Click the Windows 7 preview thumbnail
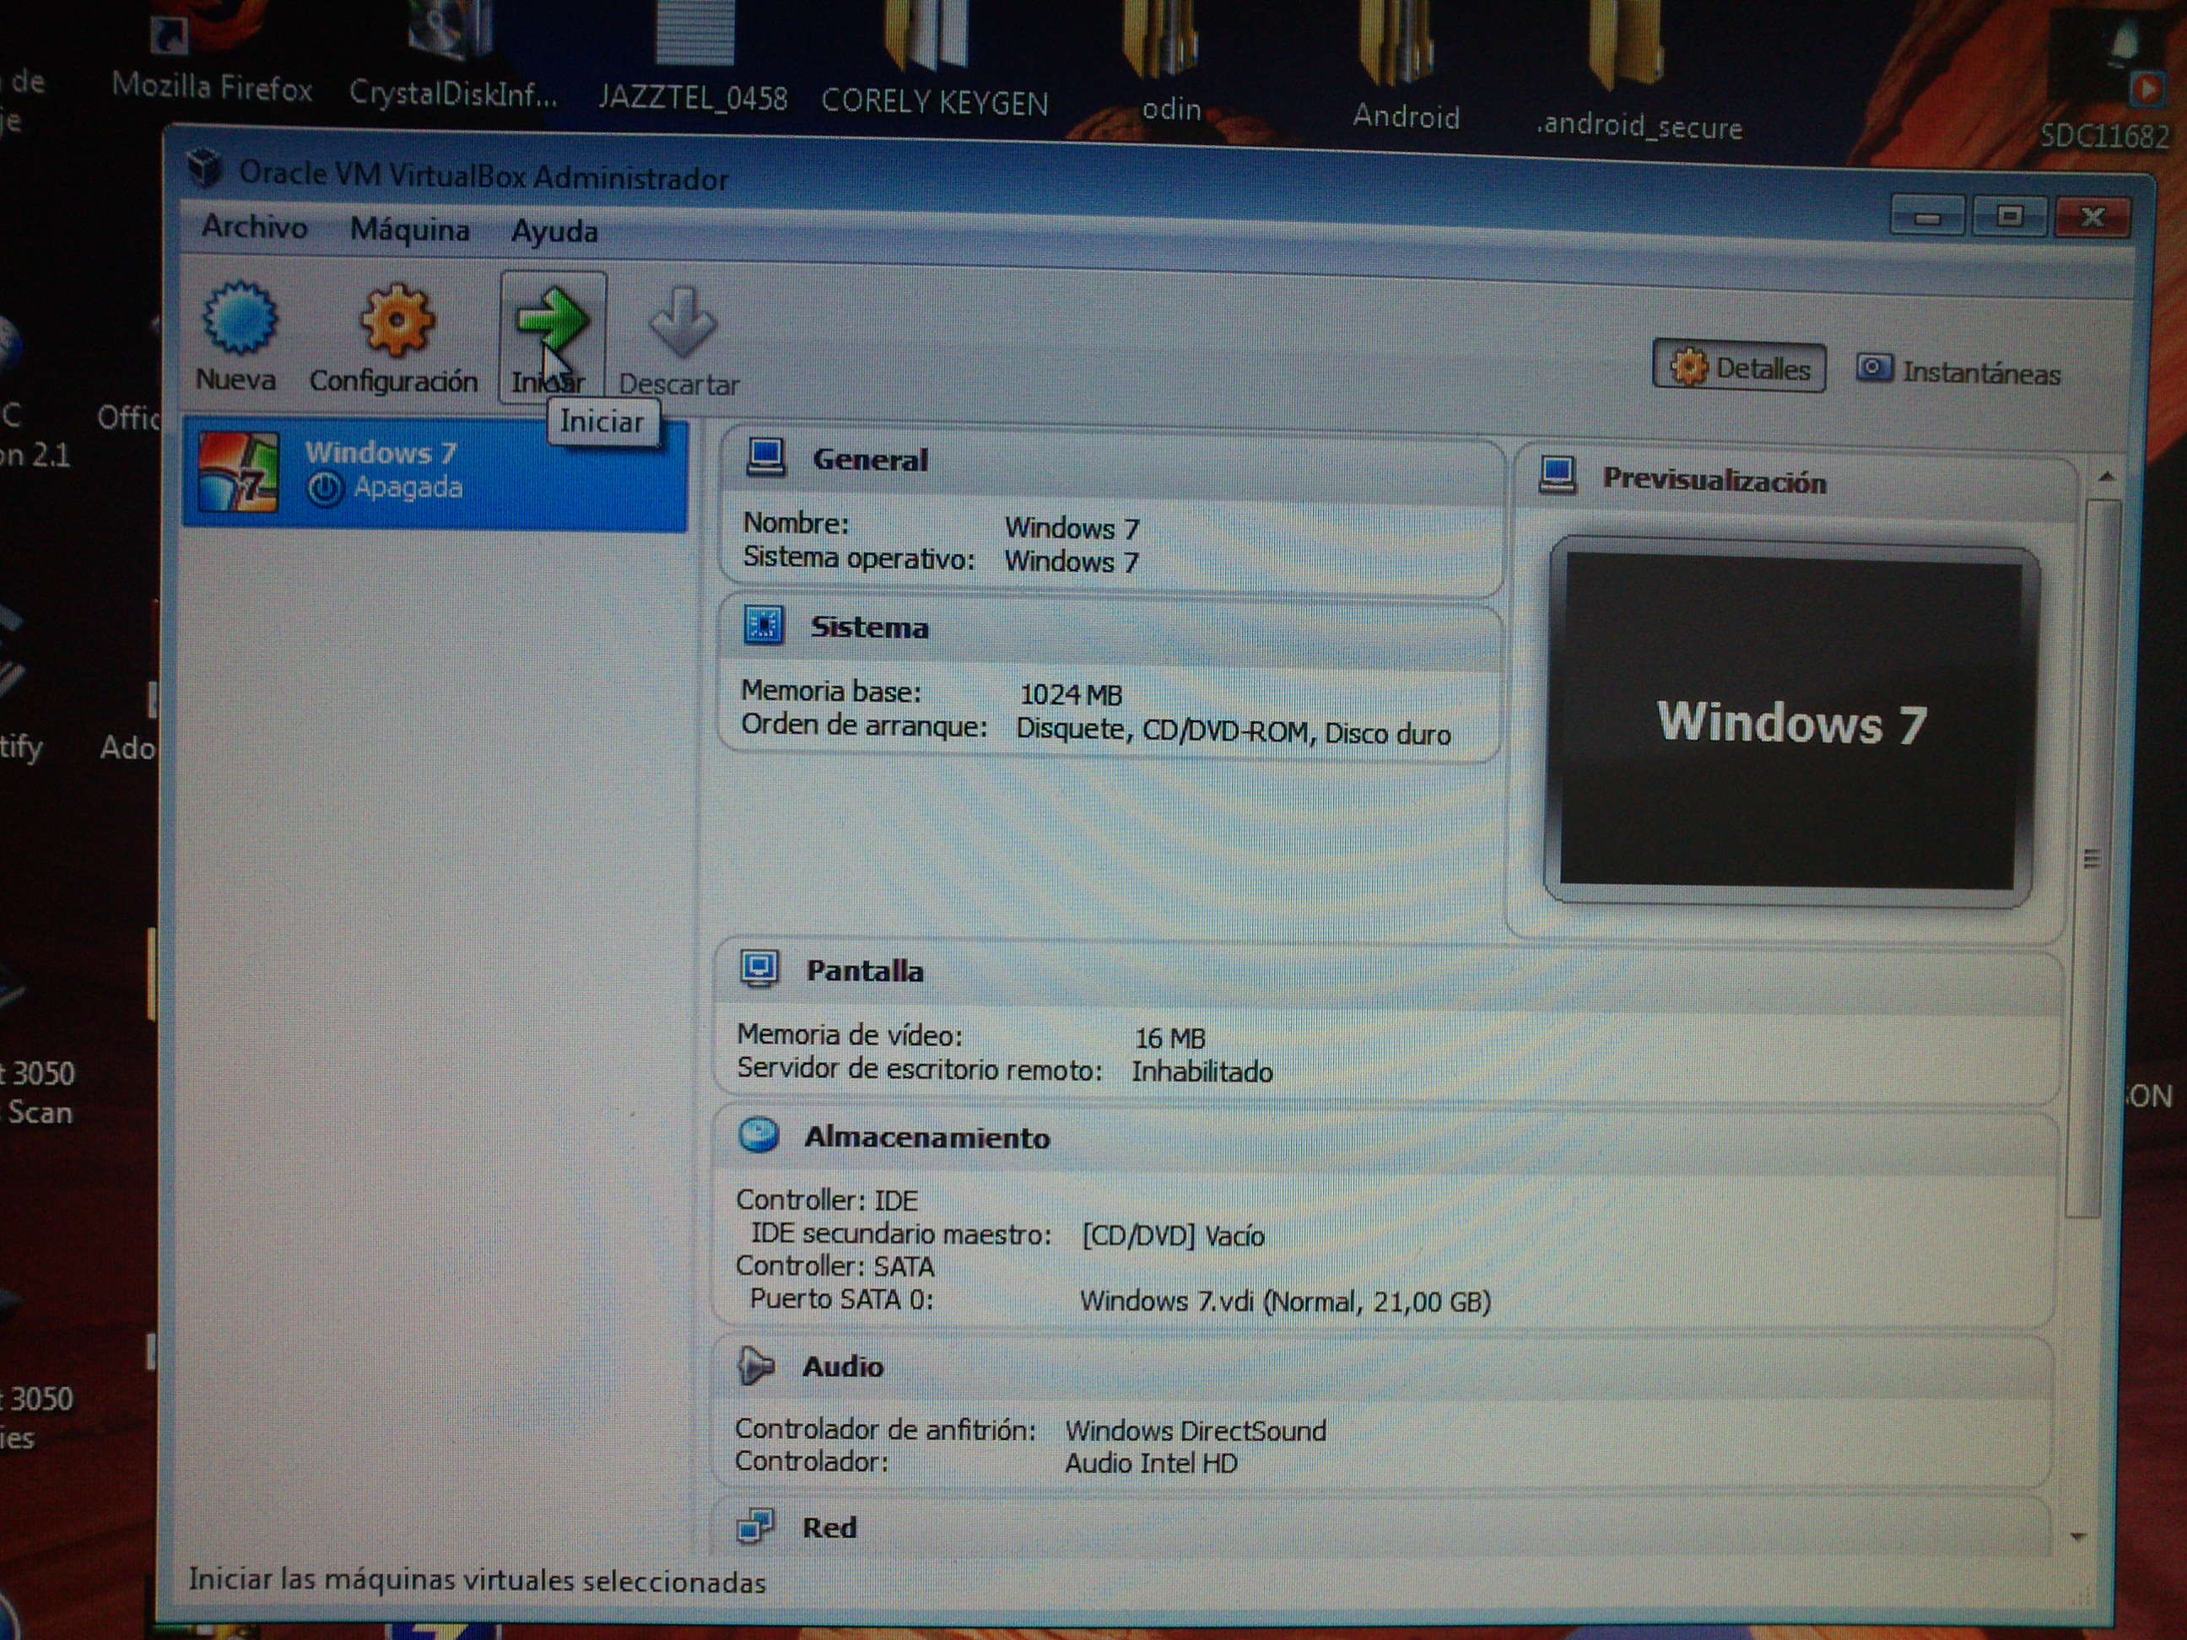The width and height of the screenshot is (2187, 1640). click(1790, 721)
